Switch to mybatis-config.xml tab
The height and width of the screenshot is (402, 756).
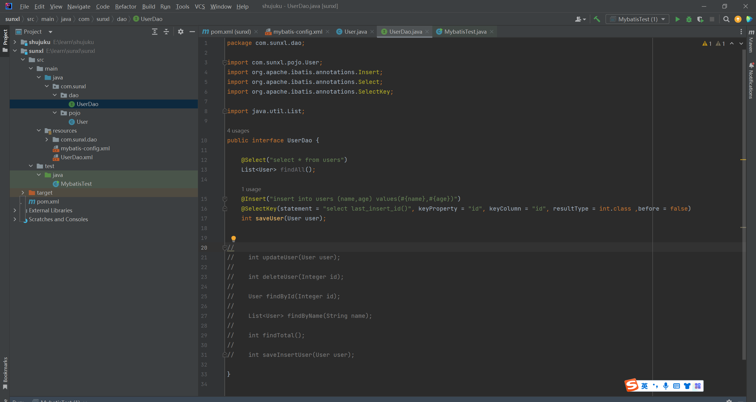(x=297, y=32)
